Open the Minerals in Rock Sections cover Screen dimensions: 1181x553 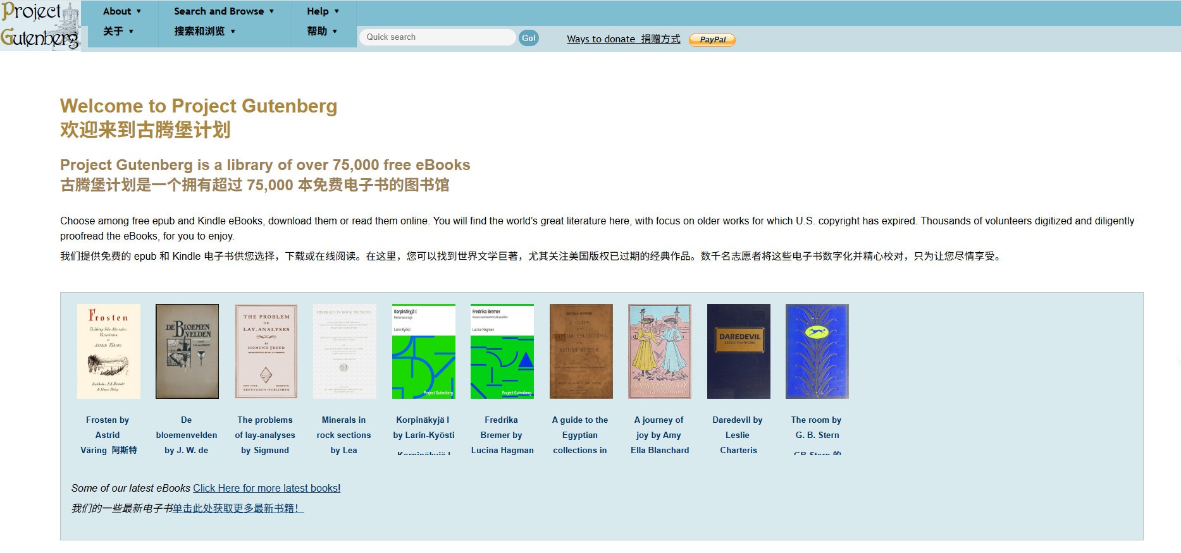point(345,351)
